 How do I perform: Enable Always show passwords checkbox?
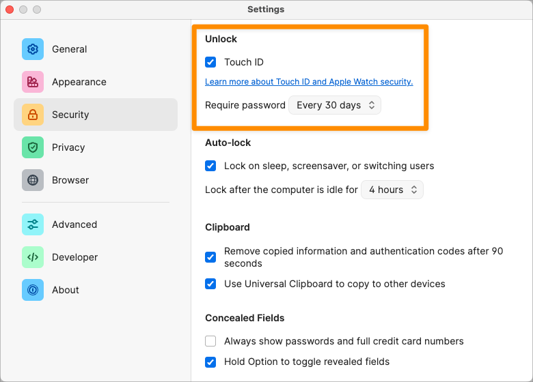pyautogui.click(x=211, y=341)
